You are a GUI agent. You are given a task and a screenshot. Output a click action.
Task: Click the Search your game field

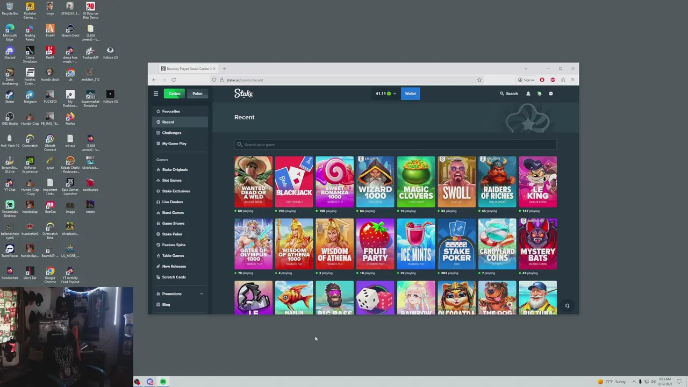[396, 145]
